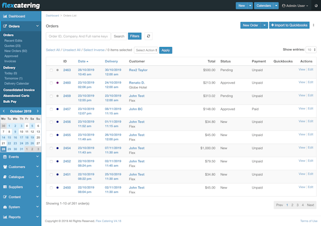
Task: Tick the checkbox for order 2457
Action: 51,109
